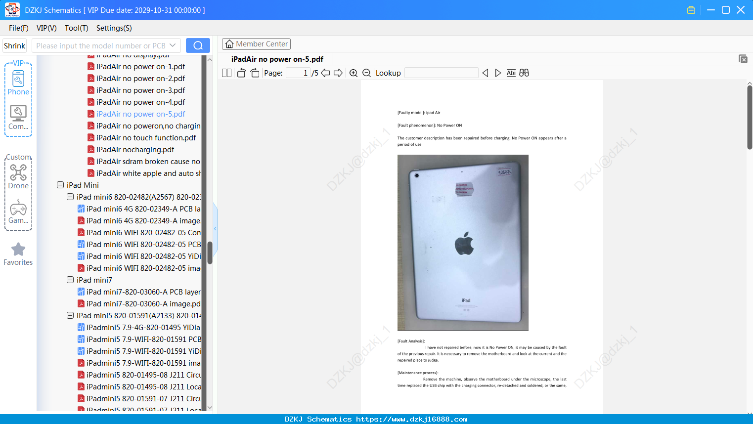Collapse the sidebar with the panel splitter handle
Image resolution: width=753 pixels, height=424 pixels.
coord(215,229)
